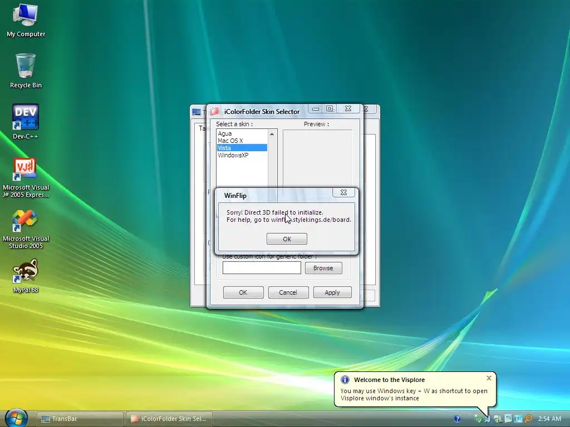Click the green checkmark tray icon
This screenshot has width=570, height=427.
tap(478, 419)
